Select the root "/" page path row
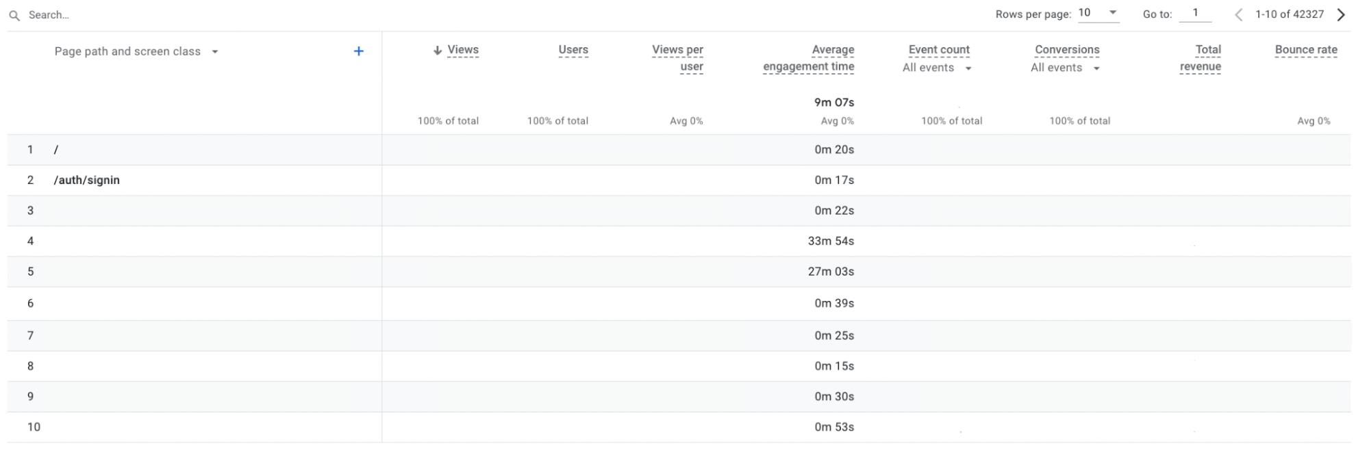 (56, 150)
